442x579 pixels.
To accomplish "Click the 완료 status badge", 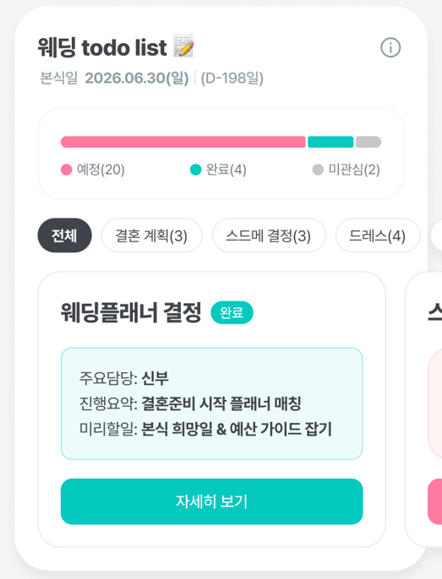I will [232, 312].
